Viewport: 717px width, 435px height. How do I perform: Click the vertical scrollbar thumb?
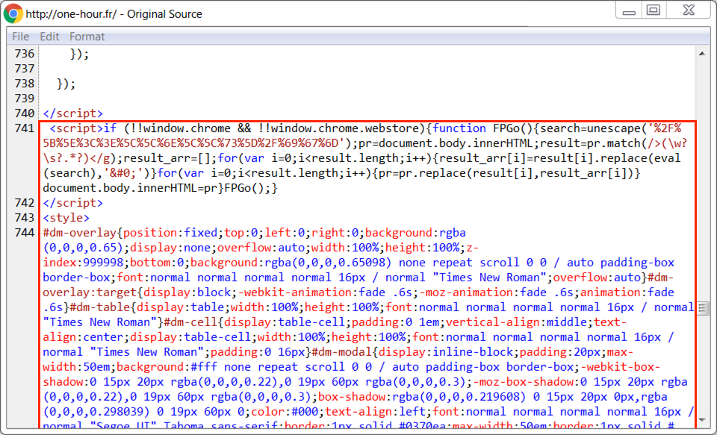pos(702,308)
